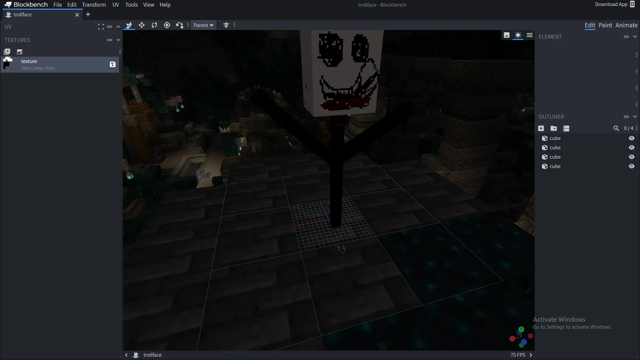Add a new project tab
The height and width of the screenshot is (360, 640).
[88, 15]
